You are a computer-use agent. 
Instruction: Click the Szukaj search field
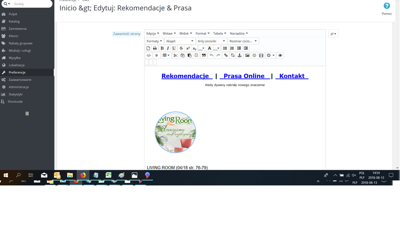coord(31,4)
